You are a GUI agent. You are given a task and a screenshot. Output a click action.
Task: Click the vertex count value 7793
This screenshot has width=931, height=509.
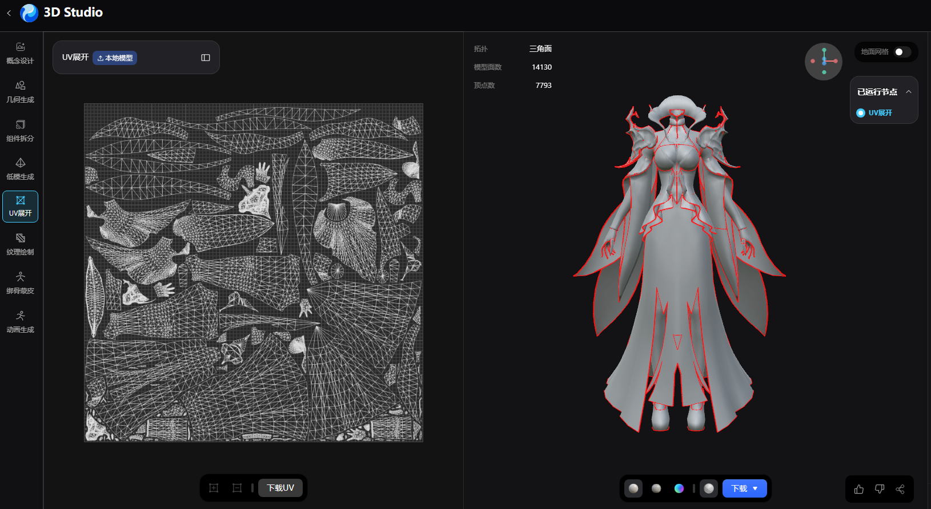tap(544, 86)
